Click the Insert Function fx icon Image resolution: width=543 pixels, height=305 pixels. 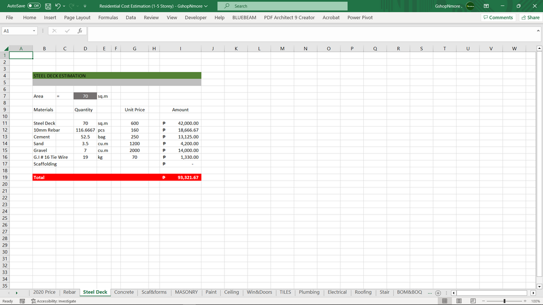coord(80,31)
